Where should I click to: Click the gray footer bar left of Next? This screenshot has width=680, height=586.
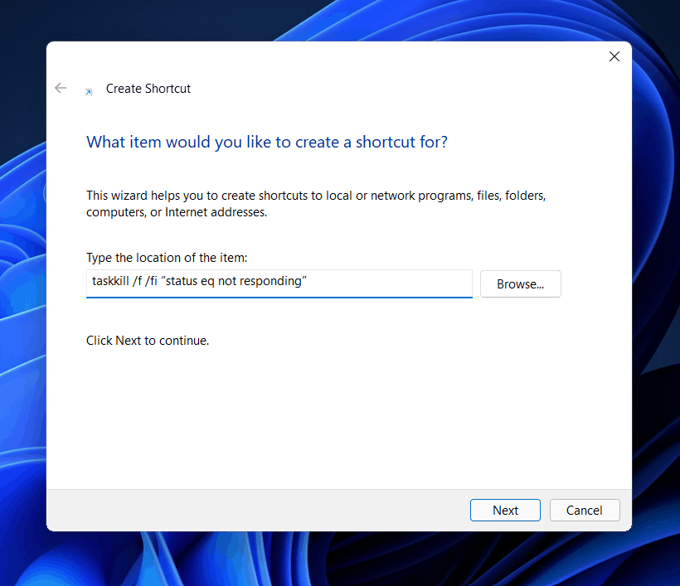249,511
